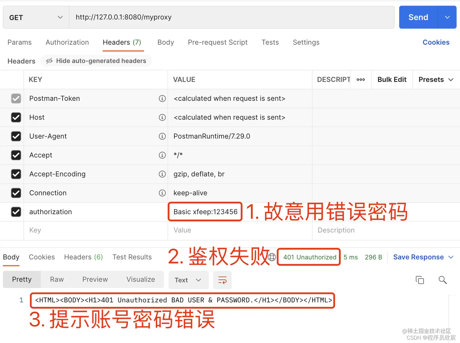Click the 296 B response size
Image resolution: width=460 pixels, height=343 pixels.
tap(373, 257)
